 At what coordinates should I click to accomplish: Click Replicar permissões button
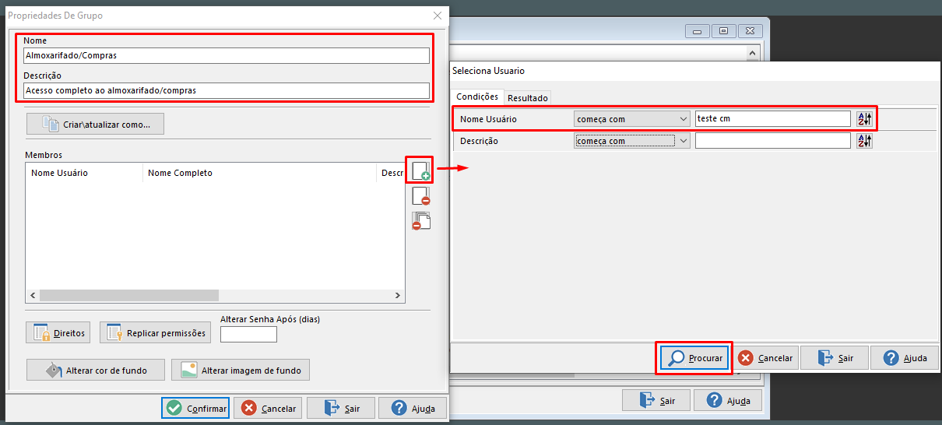point(156,332)
